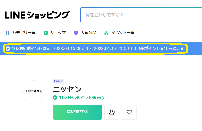Viewport: 202px width, 131px height.
Task: Click the green P icon beside 10.0%
Action: point(55,98)
